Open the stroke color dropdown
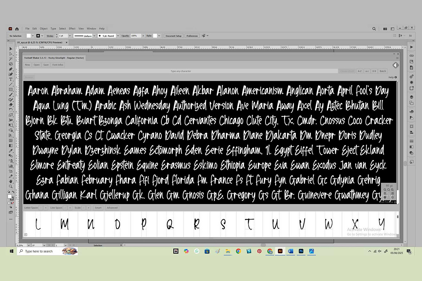 point(42,36)
